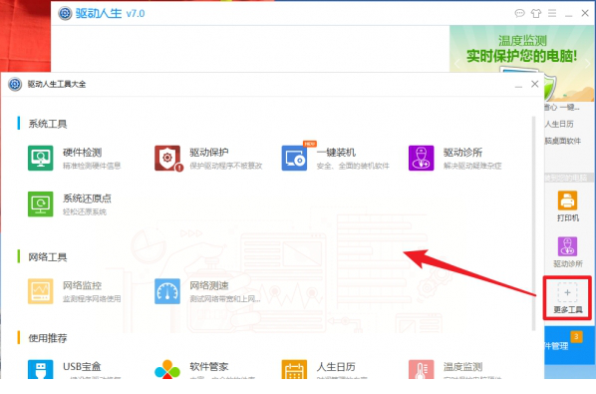Click the 驱动诊所 icon in main window sidebar
The height and width of the screenshot is (394, 596).
click(x=567, y=246)
